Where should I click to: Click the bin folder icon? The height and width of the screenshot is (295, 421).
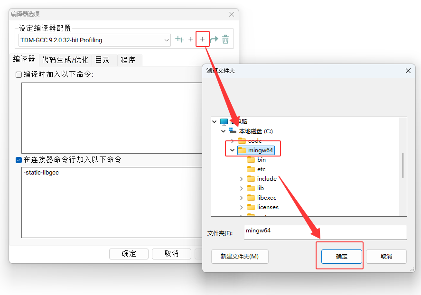pos(251,159)
